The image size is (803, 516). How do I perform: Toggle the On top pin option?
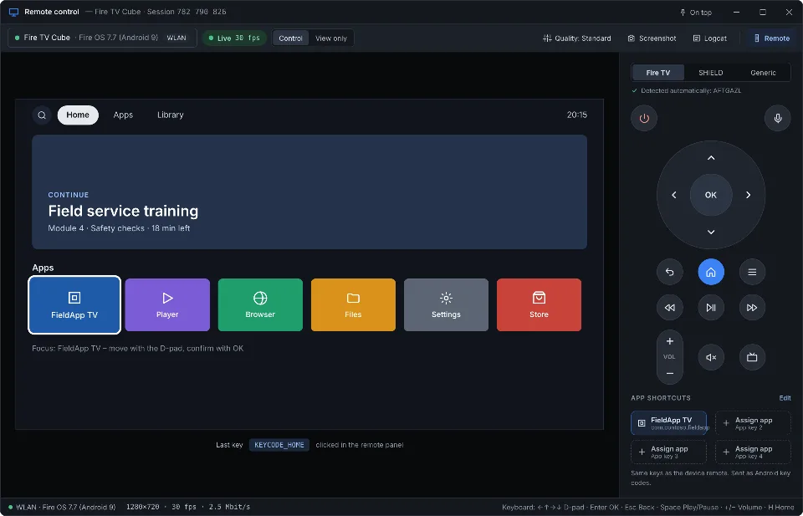pos(695,13)
